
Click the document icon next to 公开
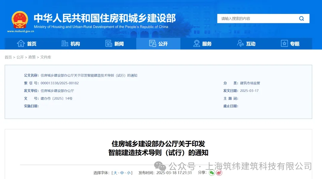coord(153,43)
